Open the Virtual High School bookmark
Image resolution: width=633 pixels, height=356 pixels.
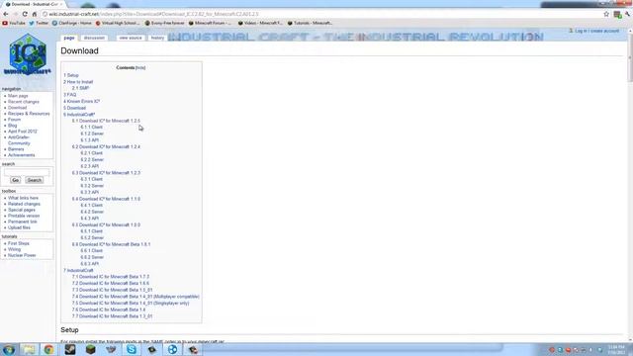click(118, 24)
